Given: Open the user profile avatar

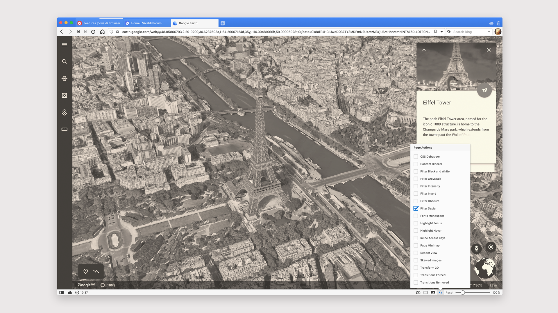Looking at the screenshot, I should [x=498, y=32].
